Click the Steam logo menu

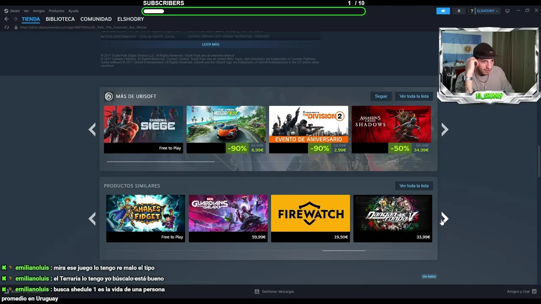click(x=12, y=11)
